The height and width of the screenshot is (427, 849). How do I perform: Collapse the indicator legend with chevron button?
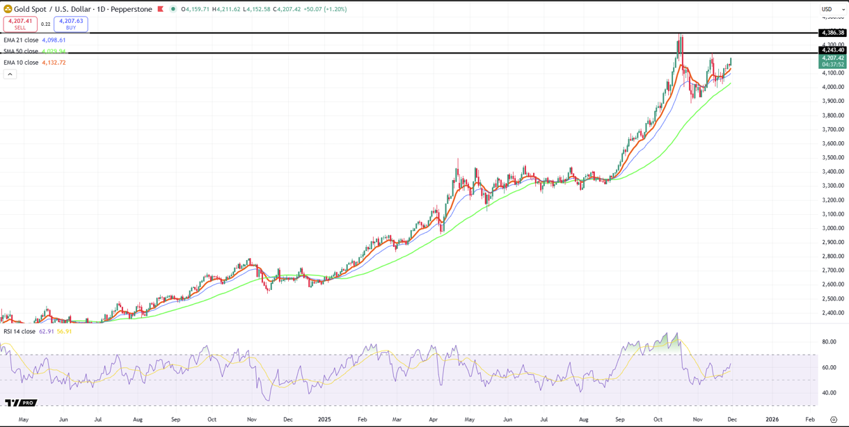click(10, 74)
